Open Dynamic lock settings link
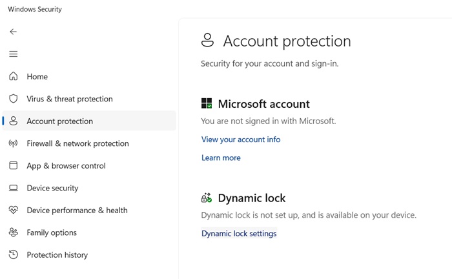The width and height of the screenshot is (452, 279). [x=239, y=233]
